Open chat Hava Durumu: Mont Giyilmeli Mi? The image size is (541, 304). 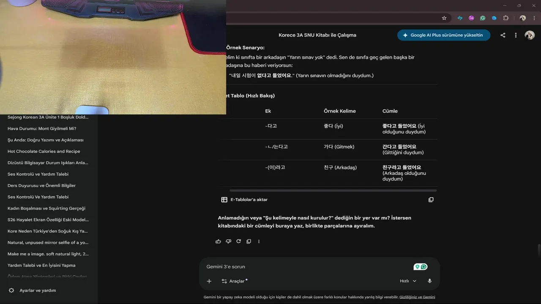point(42,128)
